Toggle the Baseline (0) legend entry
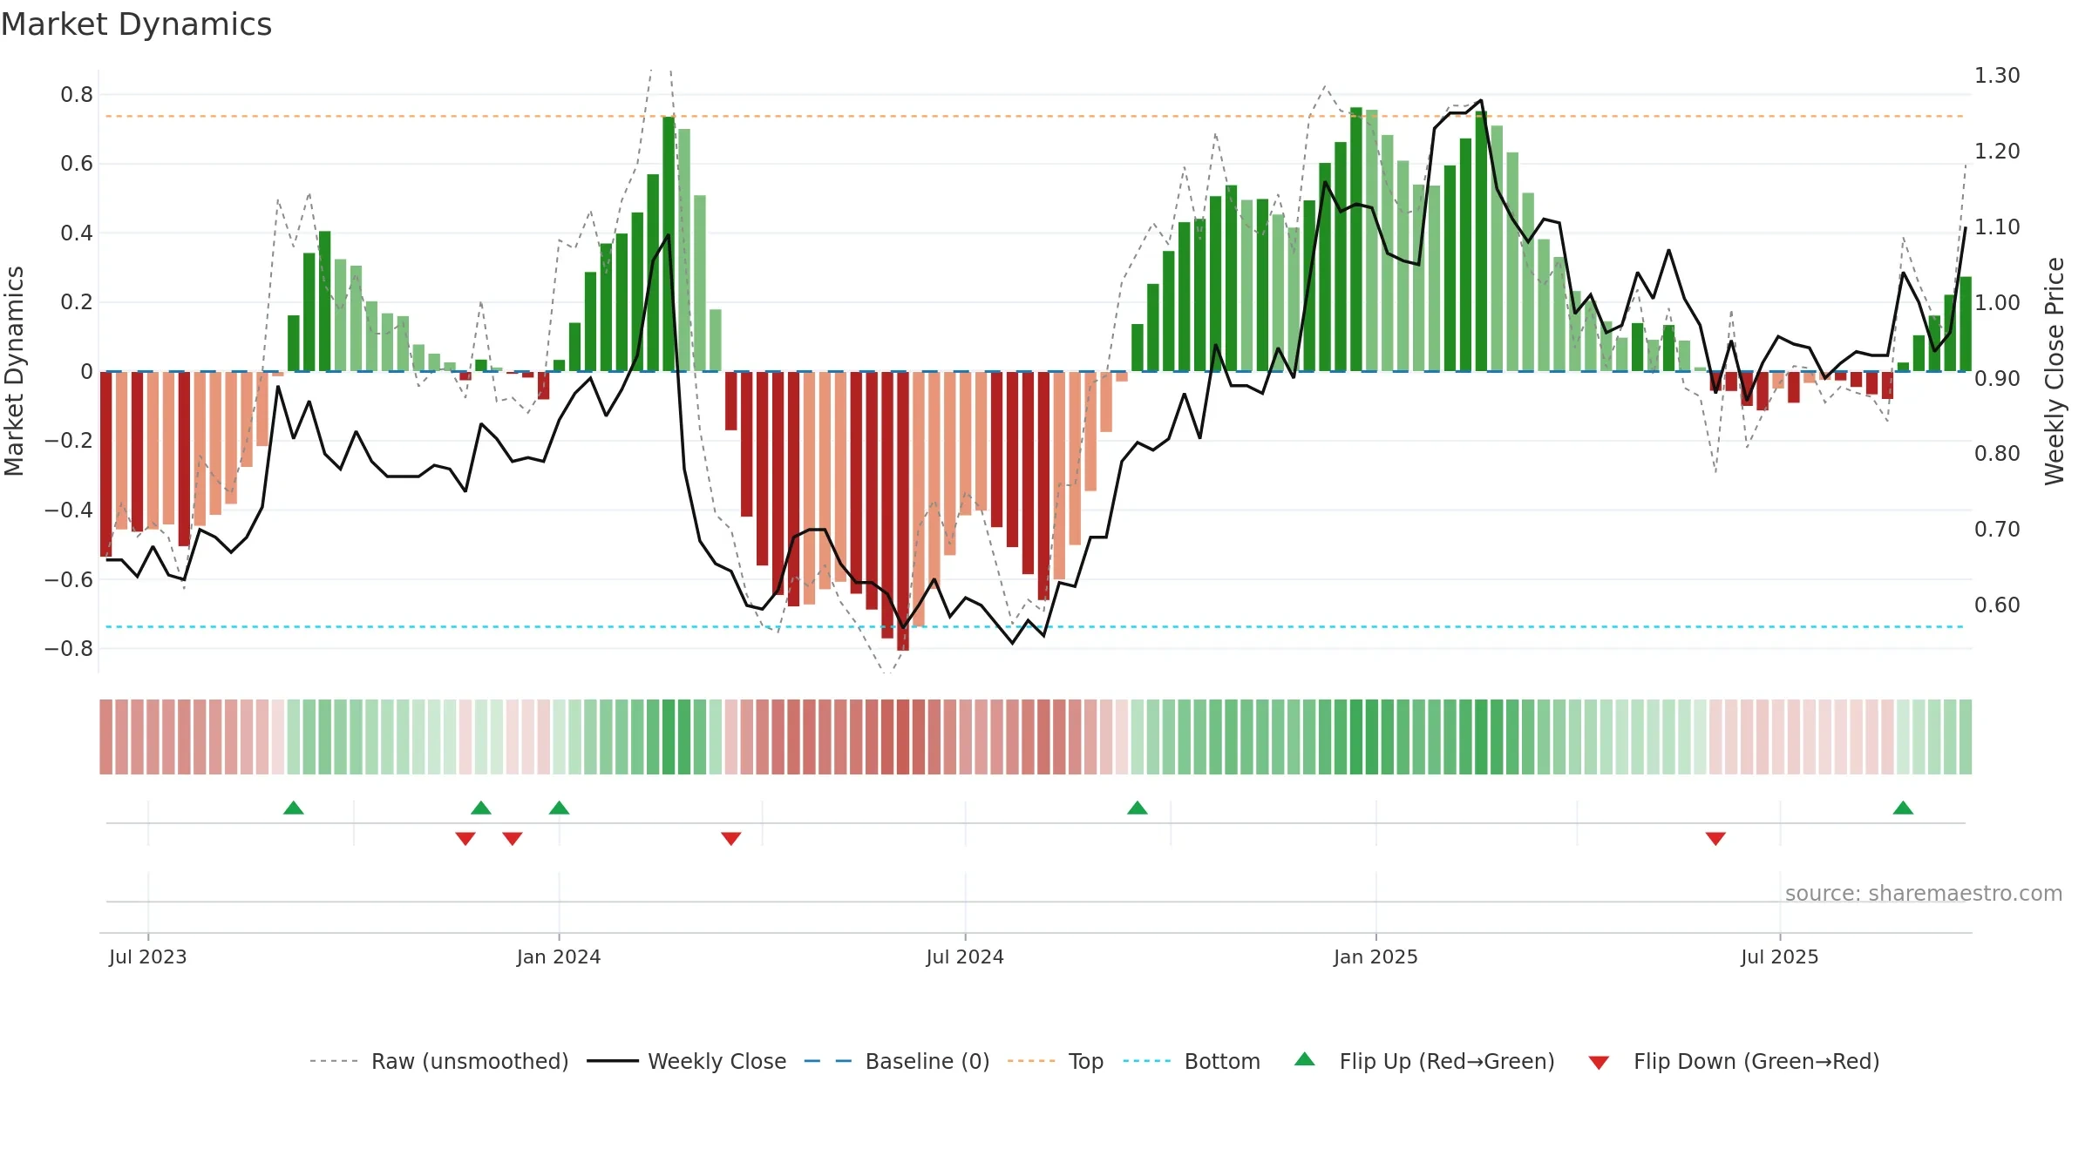Viewport: 2092px width, 1176px height. 897,1061
